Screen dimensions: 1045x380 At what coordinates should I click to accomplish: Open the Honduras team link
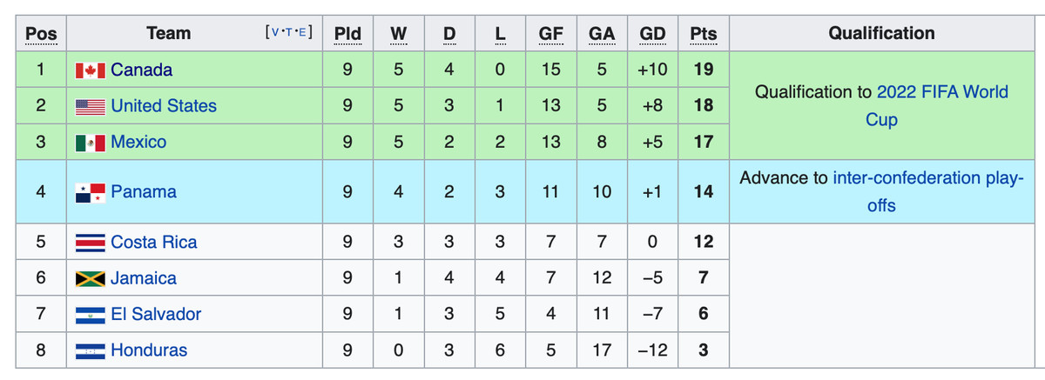pyautogui.click(x=149, y=351)
